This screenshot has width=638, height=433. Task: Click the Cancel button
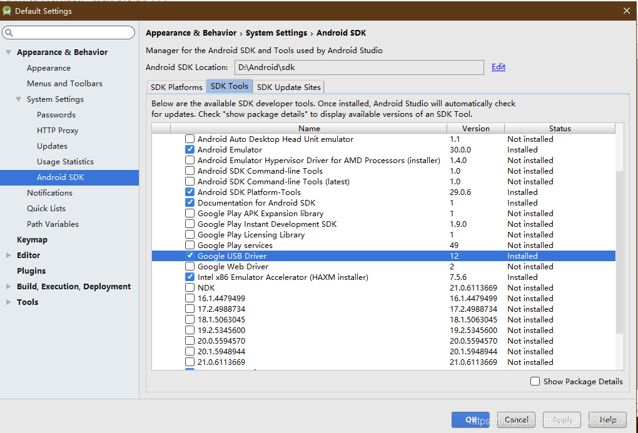(x=516, y=420)
